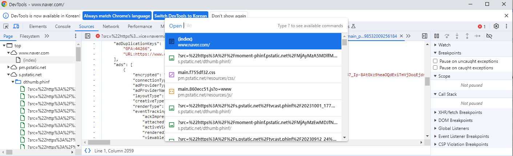Image resolution: width=513 pixels, height=156 pixels.
Task: Click the beaker icon in the tab bar
Action: coord(353,26)
